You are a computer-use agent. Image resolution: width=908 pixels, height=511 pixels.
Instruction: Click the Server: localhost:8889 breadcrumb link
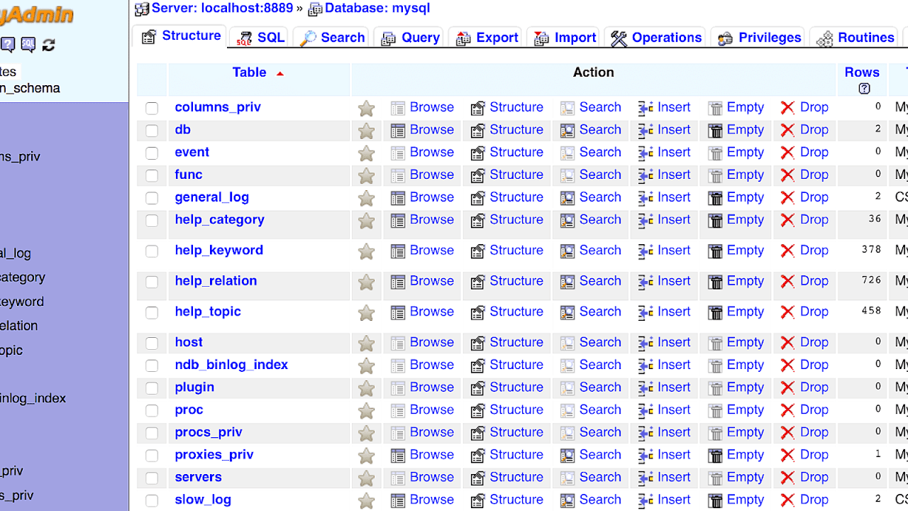click(222, 9)
